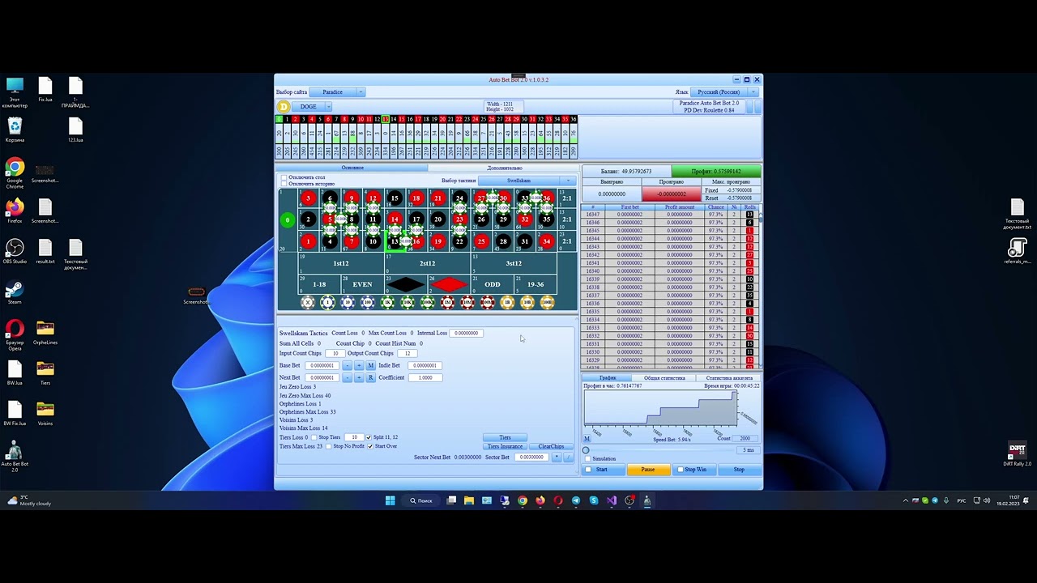The image size is (1037, 583).
Task: Open the График tab
Action: (x=608, y=378)
